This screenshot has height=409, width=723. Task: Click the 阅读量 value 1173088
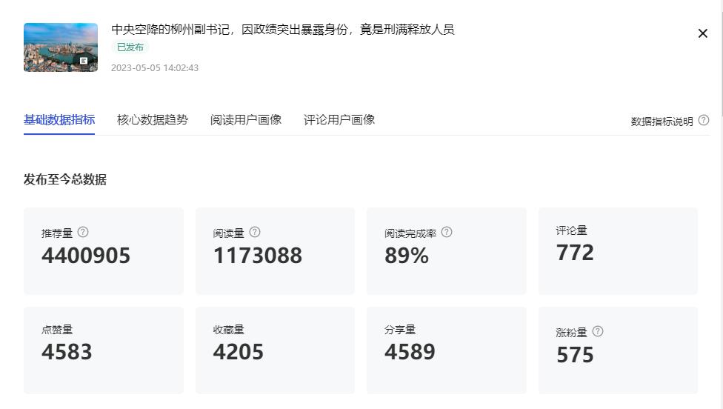(x=258, y=256)
